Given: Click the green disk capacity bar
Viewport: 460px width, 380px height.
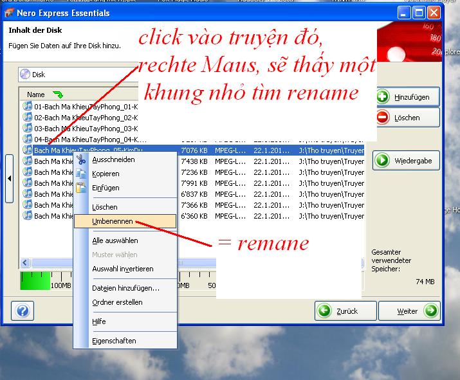Looking at the screenshot, I should (35, 280).
